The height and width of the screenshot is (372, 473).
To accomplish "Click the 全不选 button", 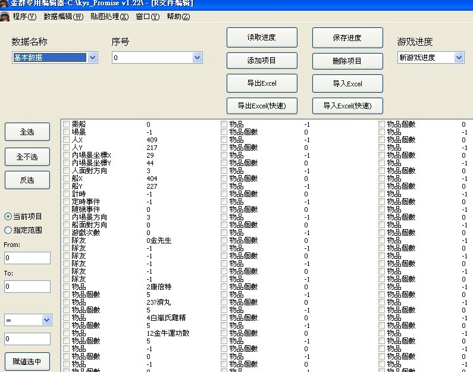I will coord(27,157).
